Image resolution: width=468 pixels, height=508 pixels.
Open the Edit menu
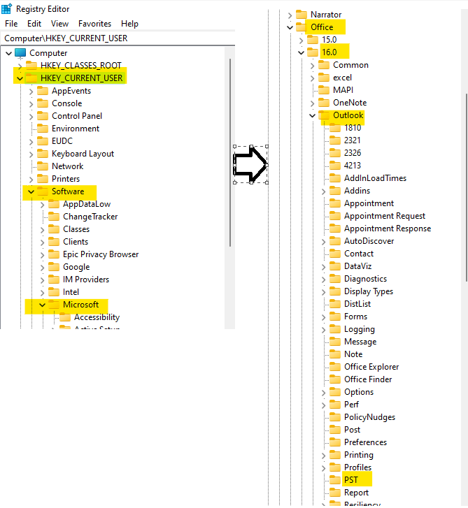34,24
